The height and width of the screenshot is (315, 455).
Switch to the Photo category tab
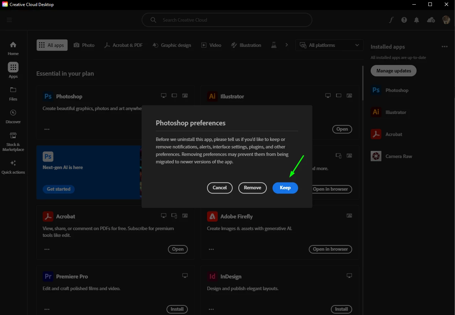pos(84,45)
